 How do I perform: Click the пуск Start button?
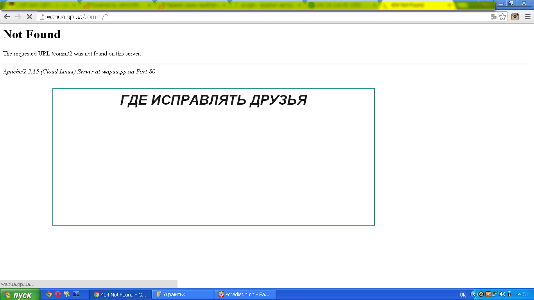[x=20, y=295]
